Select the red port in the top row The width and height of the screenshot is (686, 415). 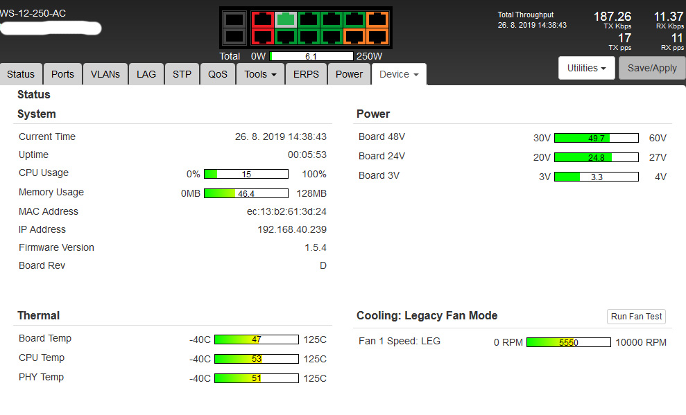(261, 19)
